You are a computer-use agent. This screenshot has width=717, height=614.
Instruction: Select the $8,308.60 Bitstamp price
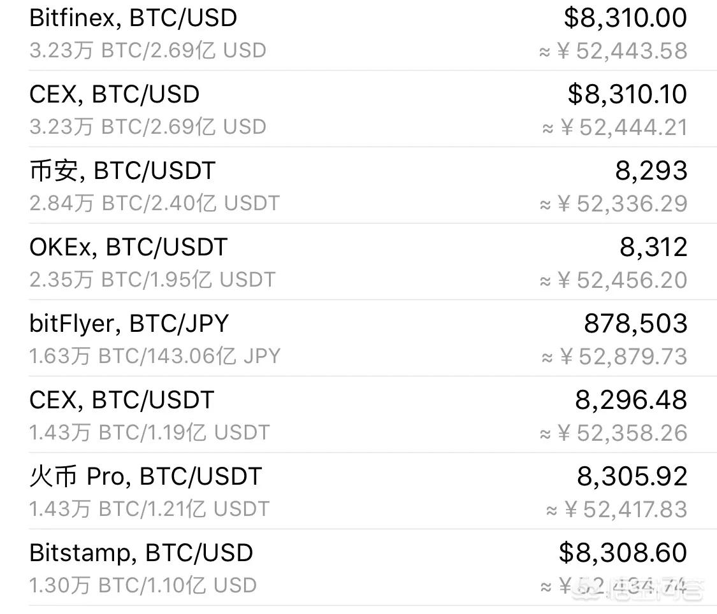(623, 553)
